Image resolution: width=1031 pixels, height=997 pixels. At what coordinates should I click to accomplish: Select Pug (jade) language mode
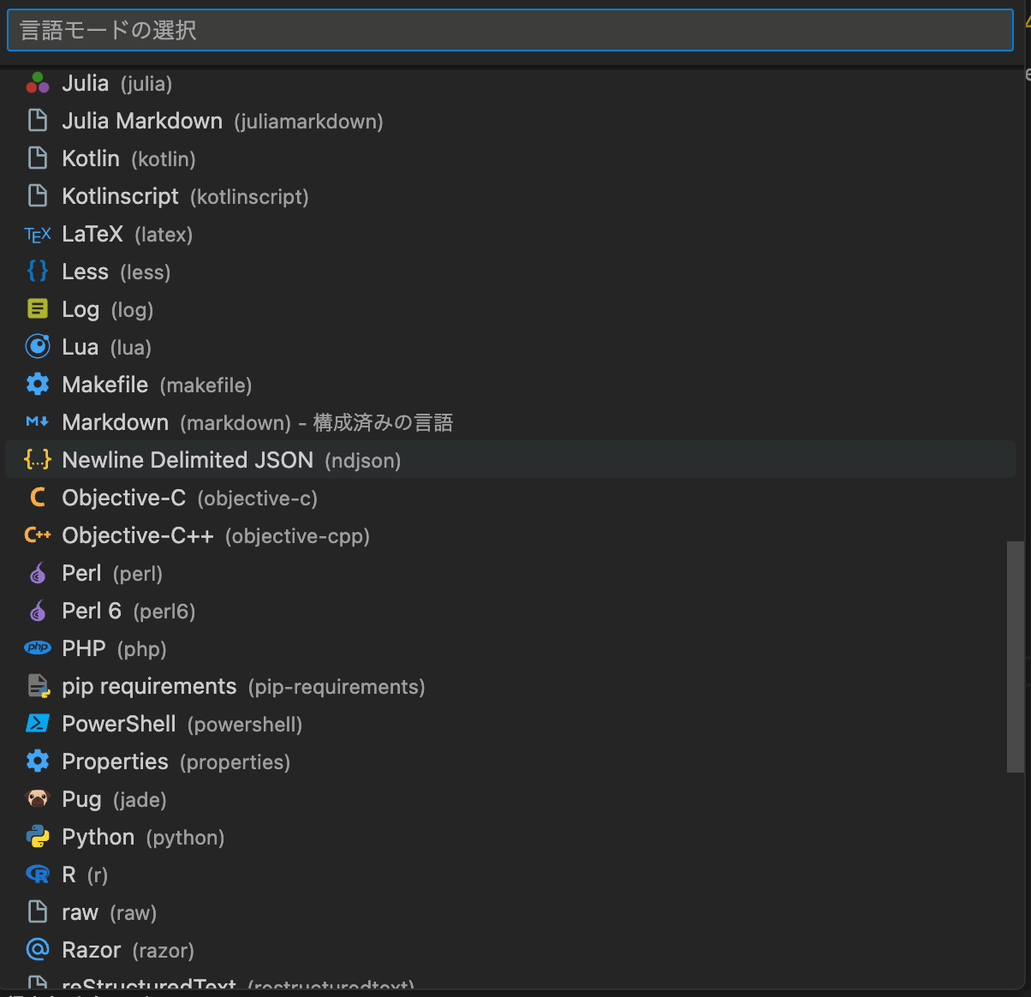pyautogui.click(x=510, y=799)
